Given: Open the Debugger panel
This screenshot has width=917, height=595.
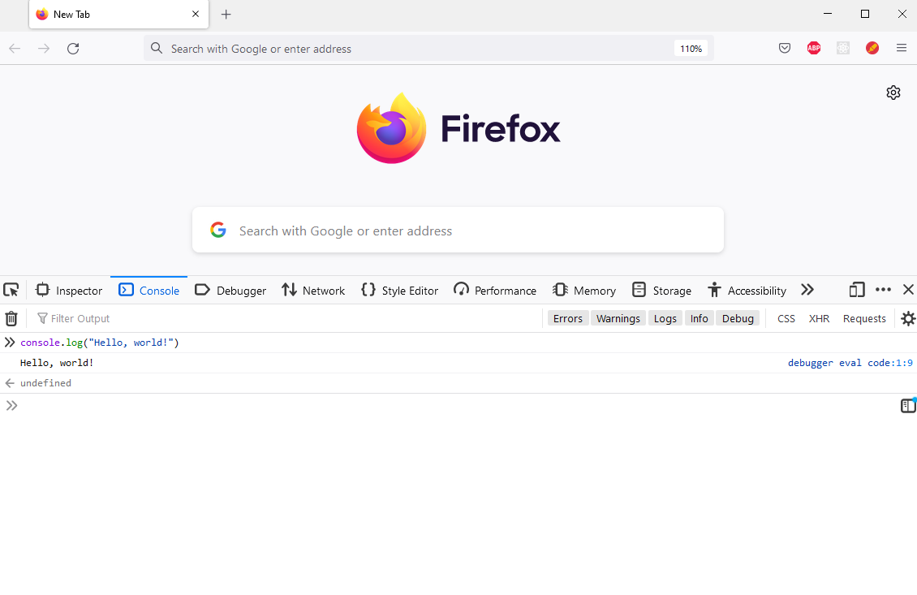Looking at the screenshot, I should pos(230,290).
